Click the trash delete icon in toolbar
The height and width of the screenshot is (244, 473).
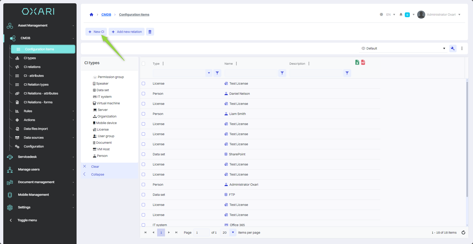coord(150,32)
